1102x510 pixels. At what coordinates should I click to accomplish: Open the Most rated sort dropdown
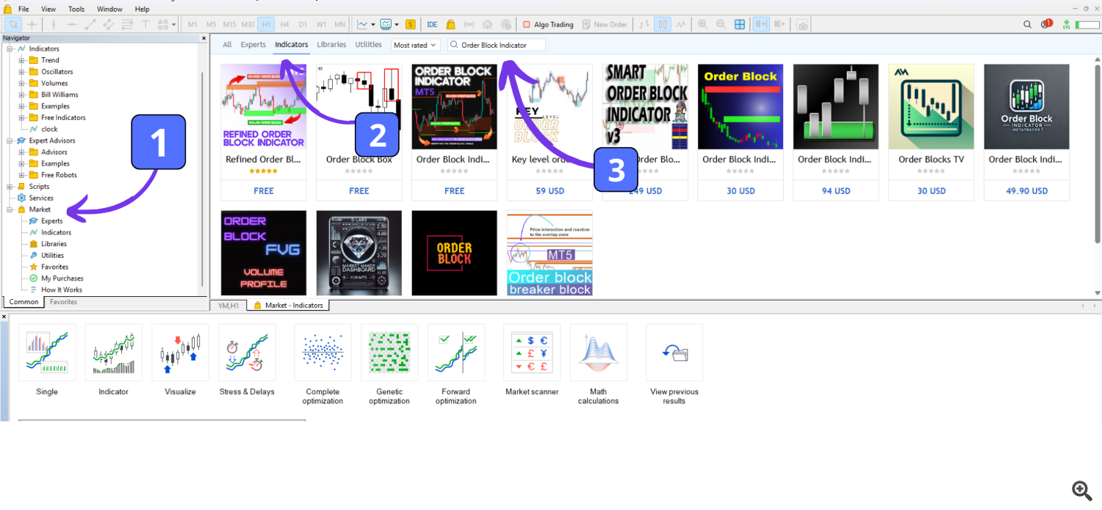pyautogui.click(x=415, y=45)
